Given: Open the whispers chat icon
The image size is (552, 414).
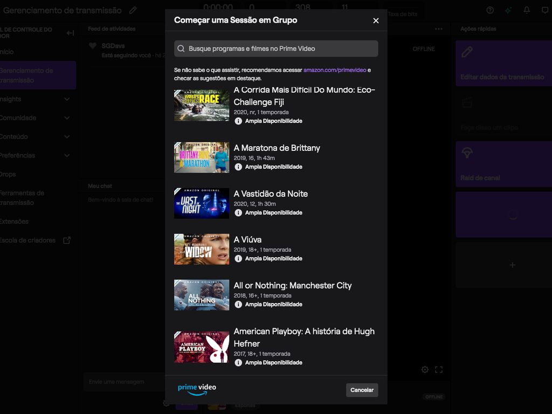Looking at the screenshot, I should pos(545,10).
